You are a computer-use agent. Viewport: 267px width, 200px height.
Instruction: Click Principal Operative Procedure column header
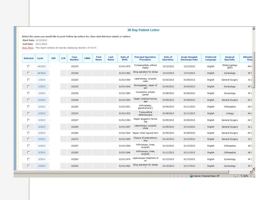[145, 58]
